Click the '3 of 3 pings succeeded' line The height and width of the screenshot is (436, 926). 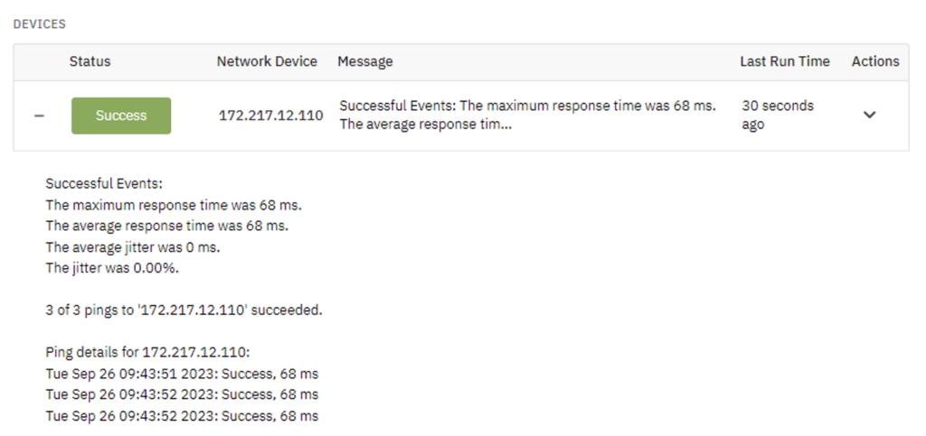pyautogui.click(x=184, y=311)
